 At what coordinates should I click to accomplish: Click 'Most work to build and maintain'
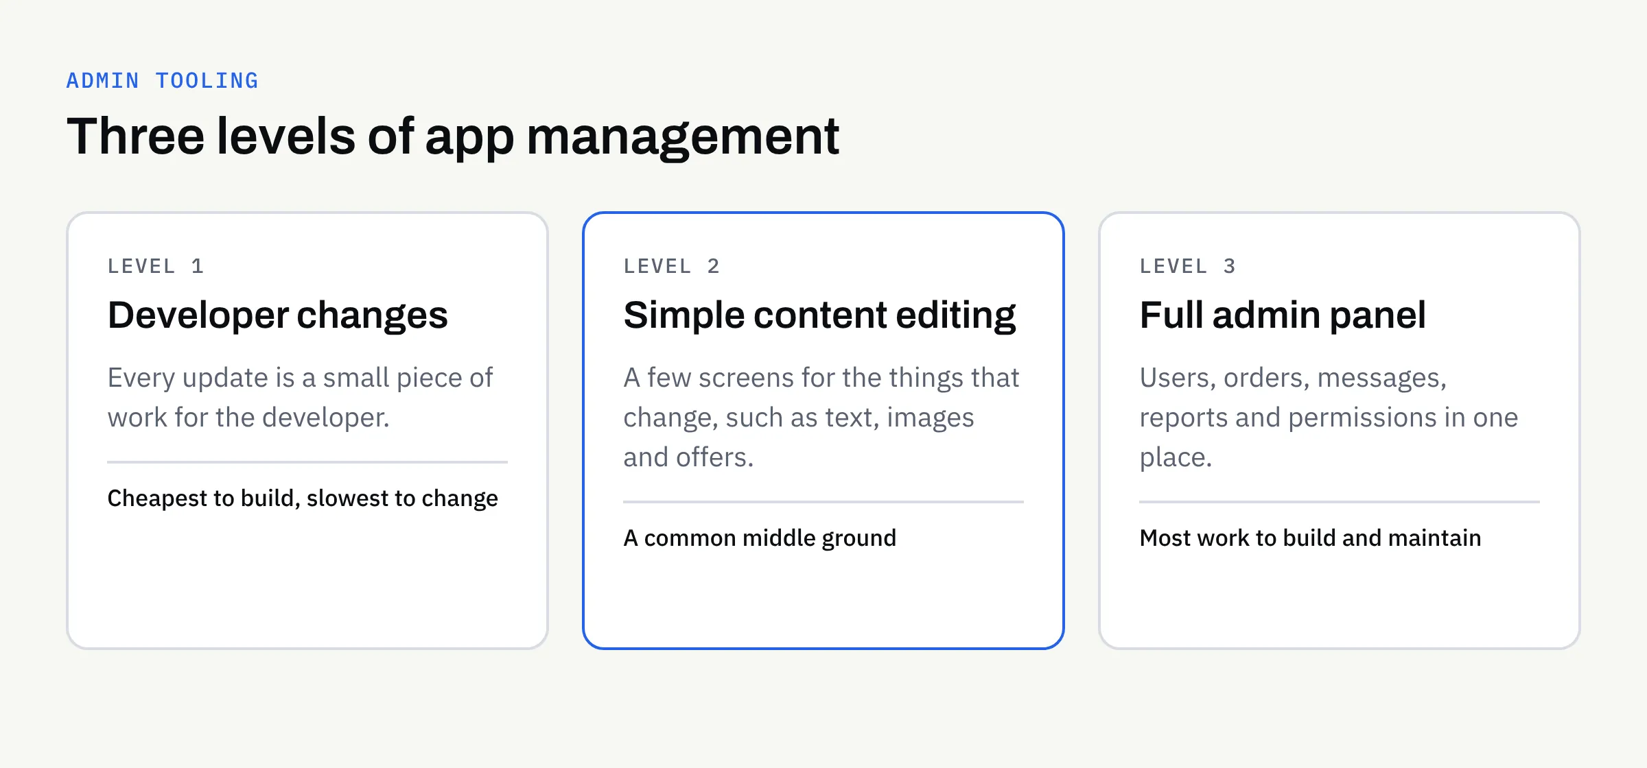(1310, 538)
